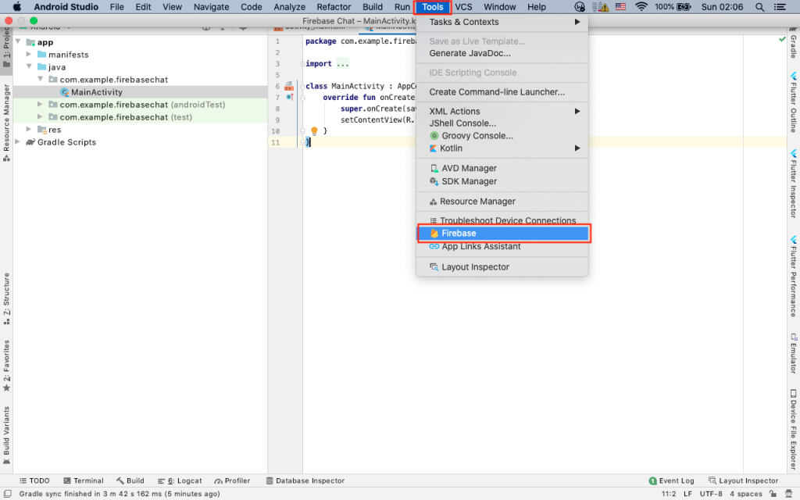
Task: Open the Emulator panel
Action: click(794, 354)
